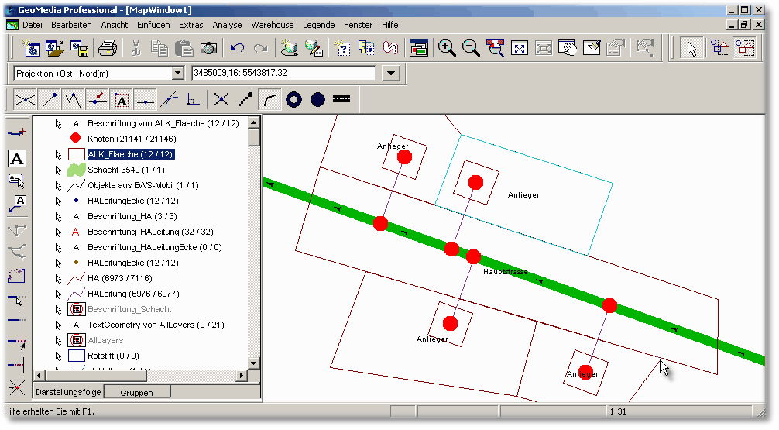Switch to the Gruppen tab

[136, 393]
